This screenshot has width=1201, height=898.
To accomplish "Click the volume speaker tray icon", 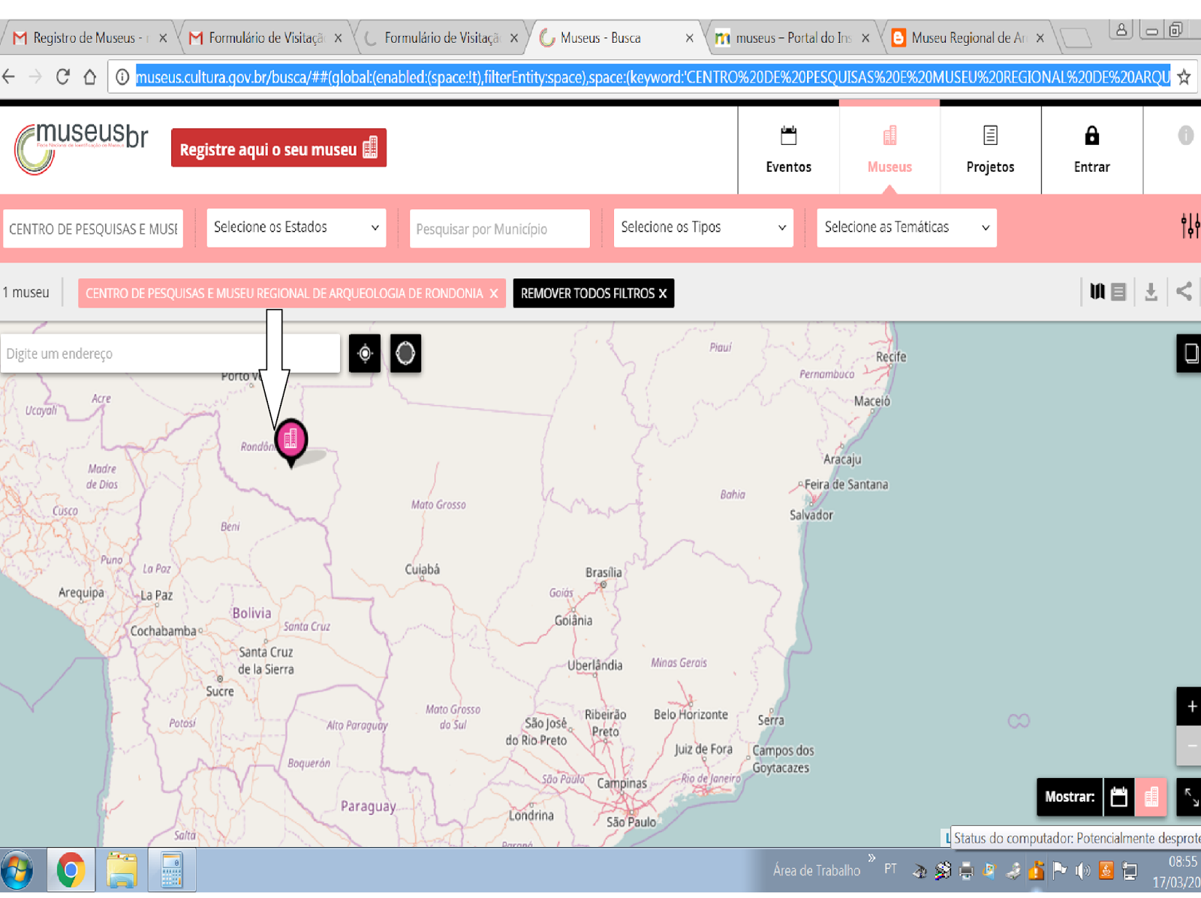I will (1082, 870).
